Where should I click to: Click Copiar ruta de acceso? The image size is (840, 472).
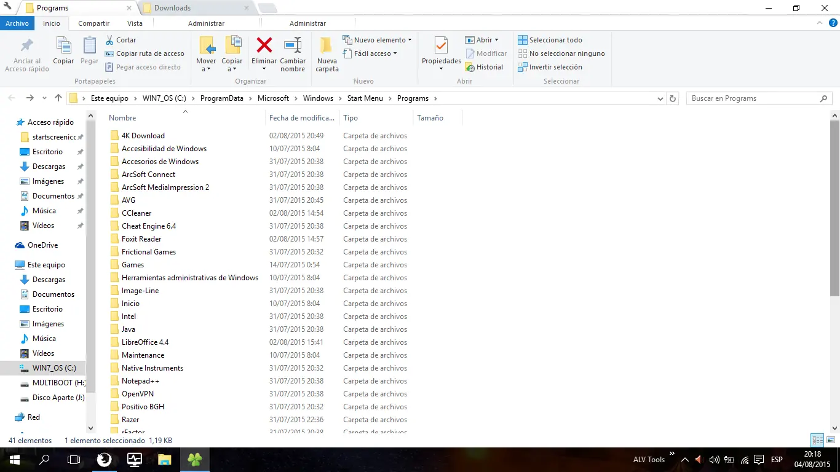(x=145, y=53)
